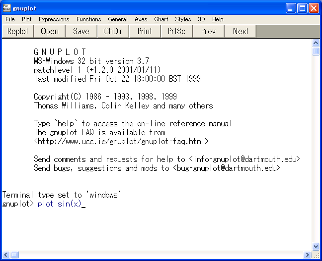Click the Save toolbar button
The width and height of the screenshot is (322, 261).
pyautogui.click(x=81, y=31)
